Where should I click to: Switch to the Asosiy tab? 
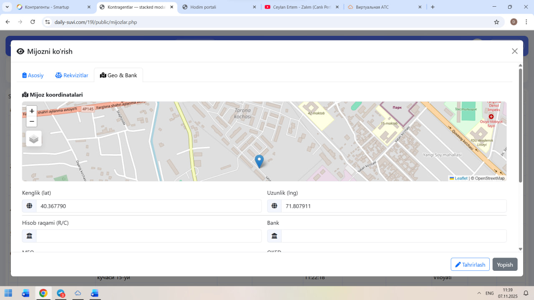click(33, 75)
